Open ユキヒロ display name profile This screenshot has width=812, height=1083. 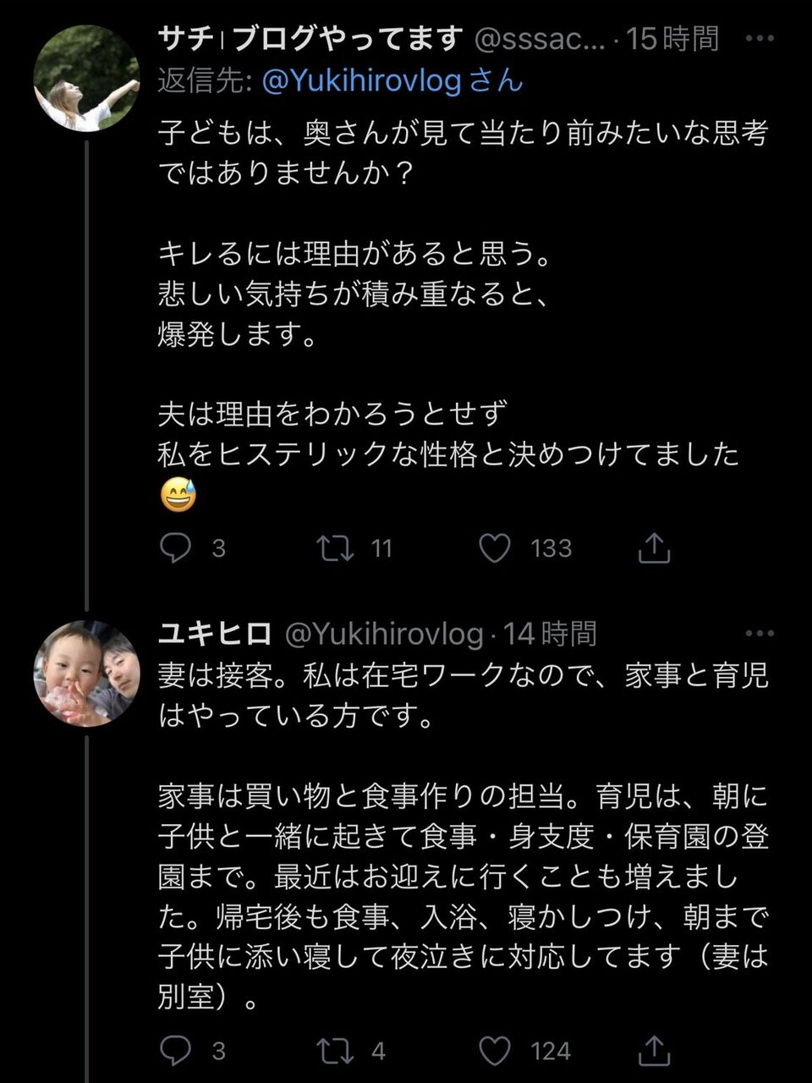[x=215, y=633]
